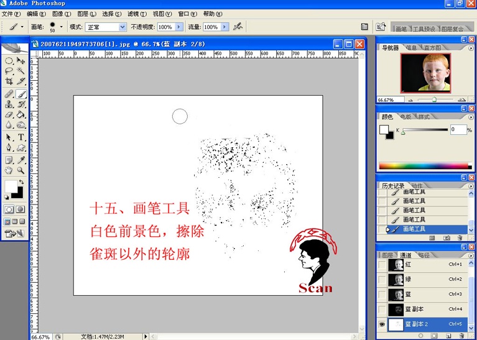Select the Hand tool
Viewport: 477px width, 340px height.
click(9, 170)
